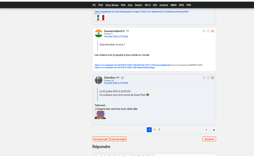254x156 pixels.
Task: Open page 2 of the topic
Action: 154,129
